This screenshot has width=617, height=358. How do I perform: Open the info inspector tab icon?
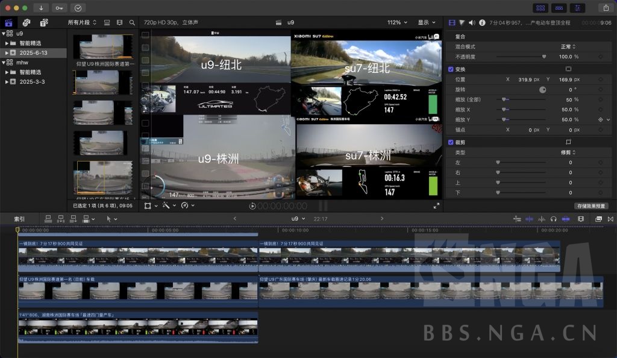(482, 22)
